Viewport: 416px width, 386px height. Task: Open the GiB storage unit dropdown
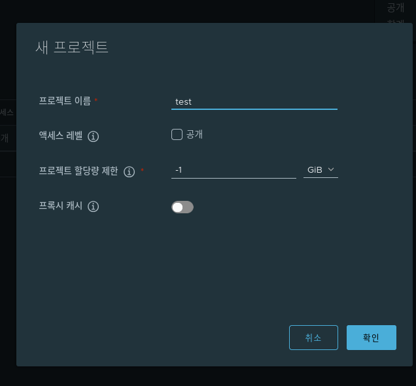pos(321,170)
